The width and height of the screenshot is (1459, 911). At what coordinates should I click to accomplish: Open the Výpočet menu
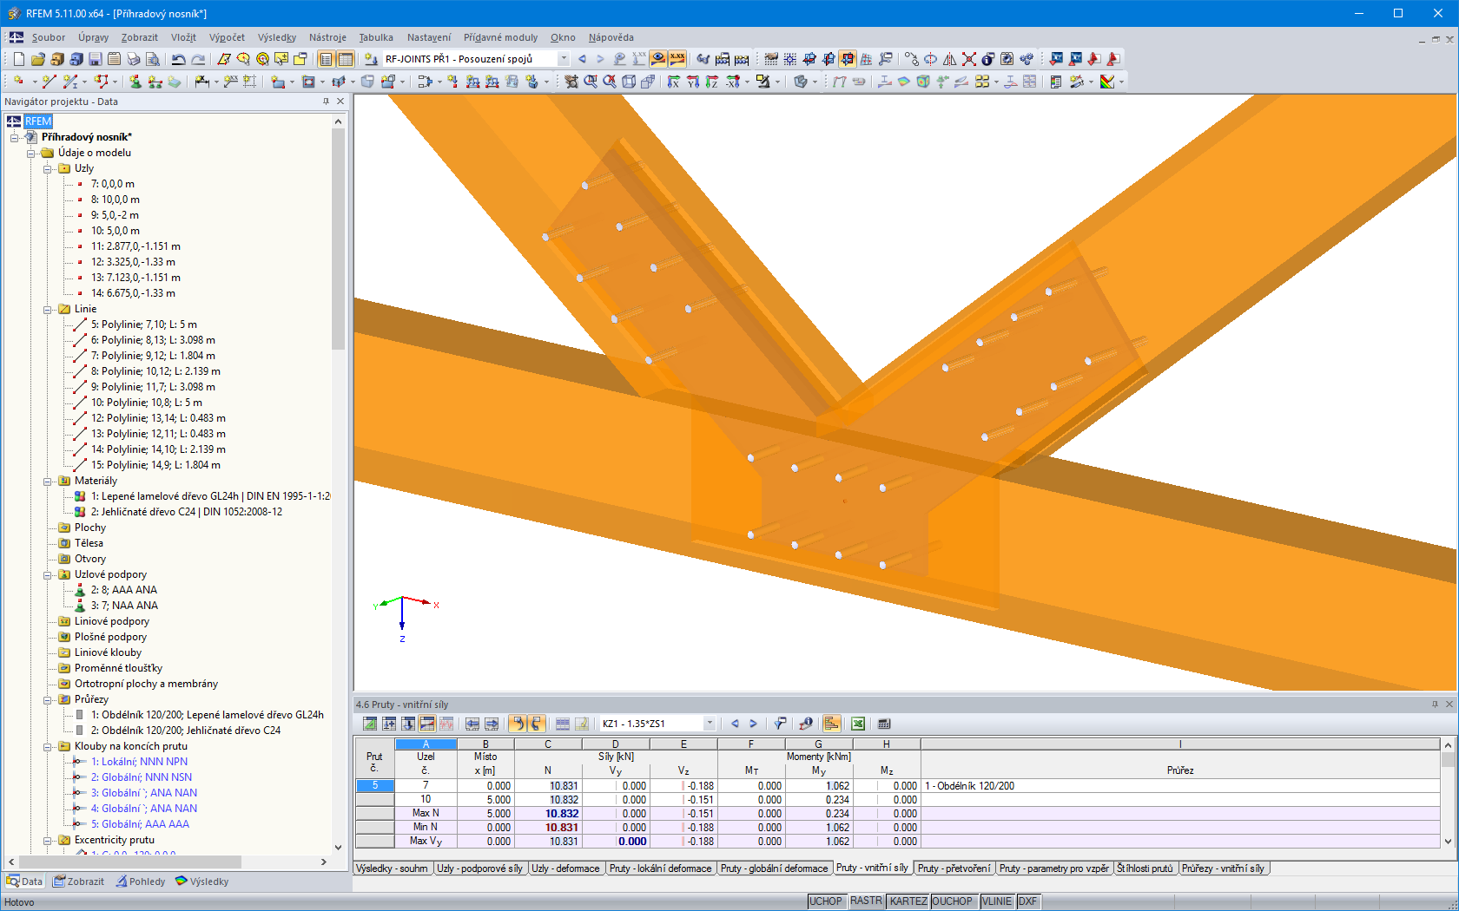click(228, 37)
